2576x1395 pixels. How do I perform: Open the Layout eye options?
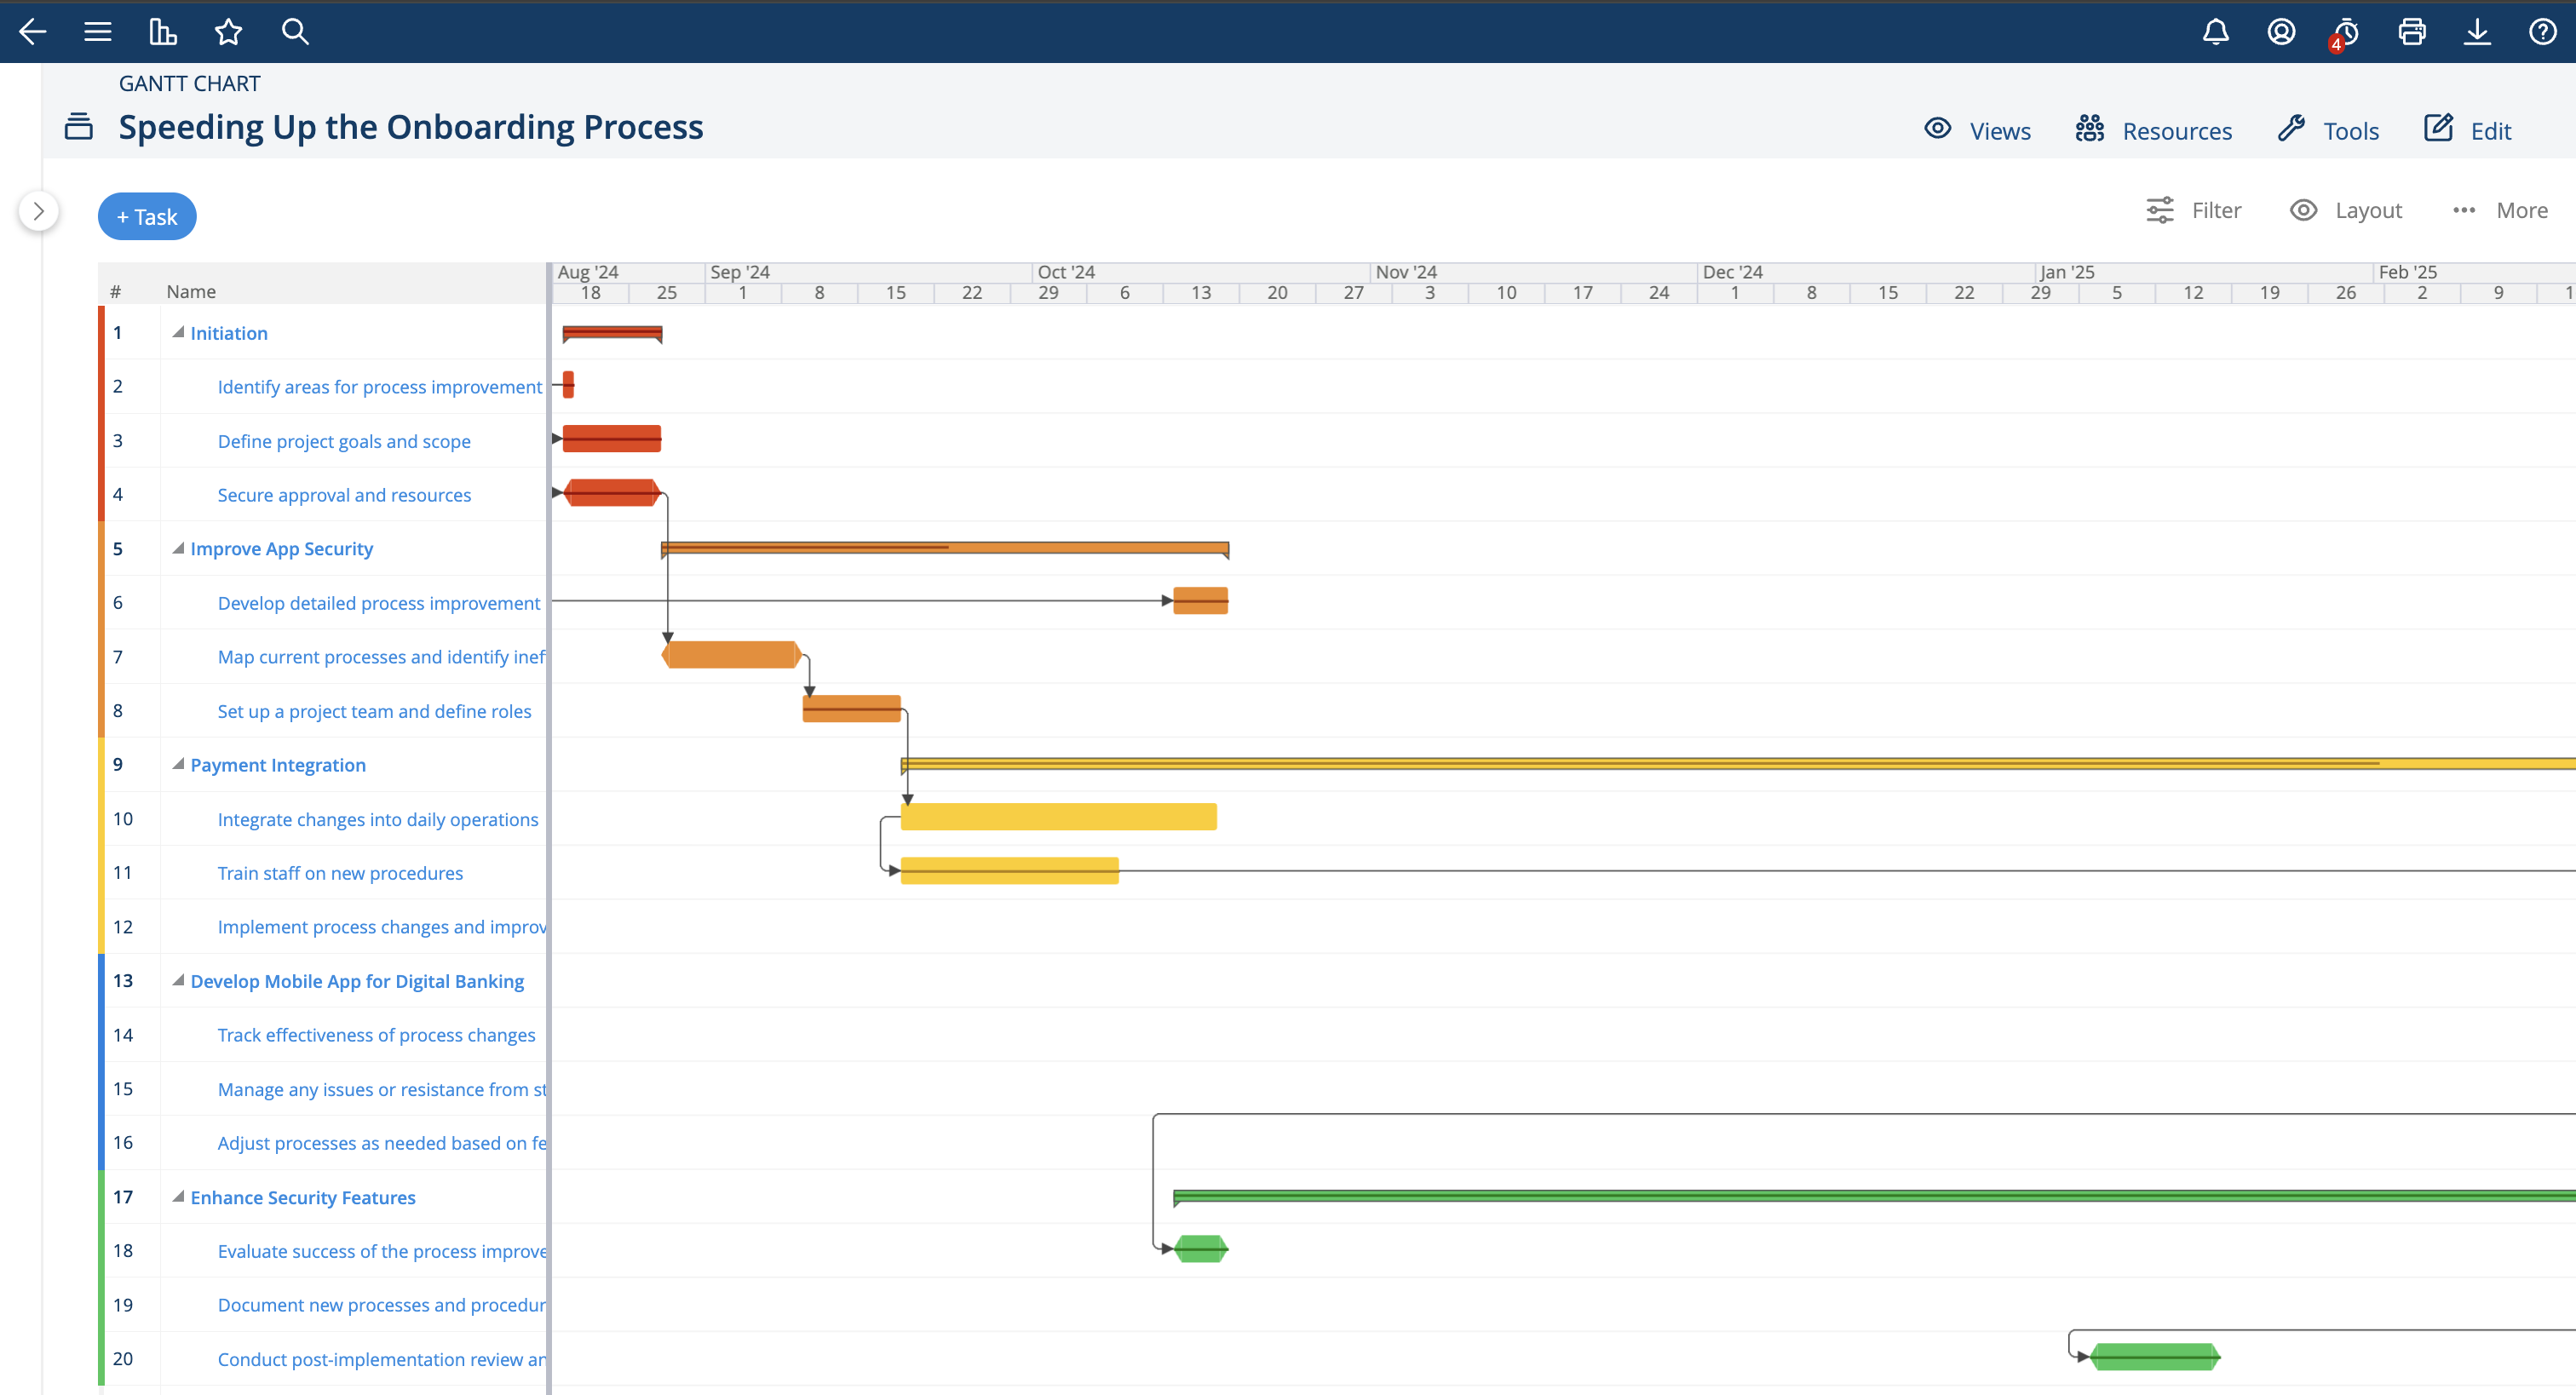coord(2345,210)
